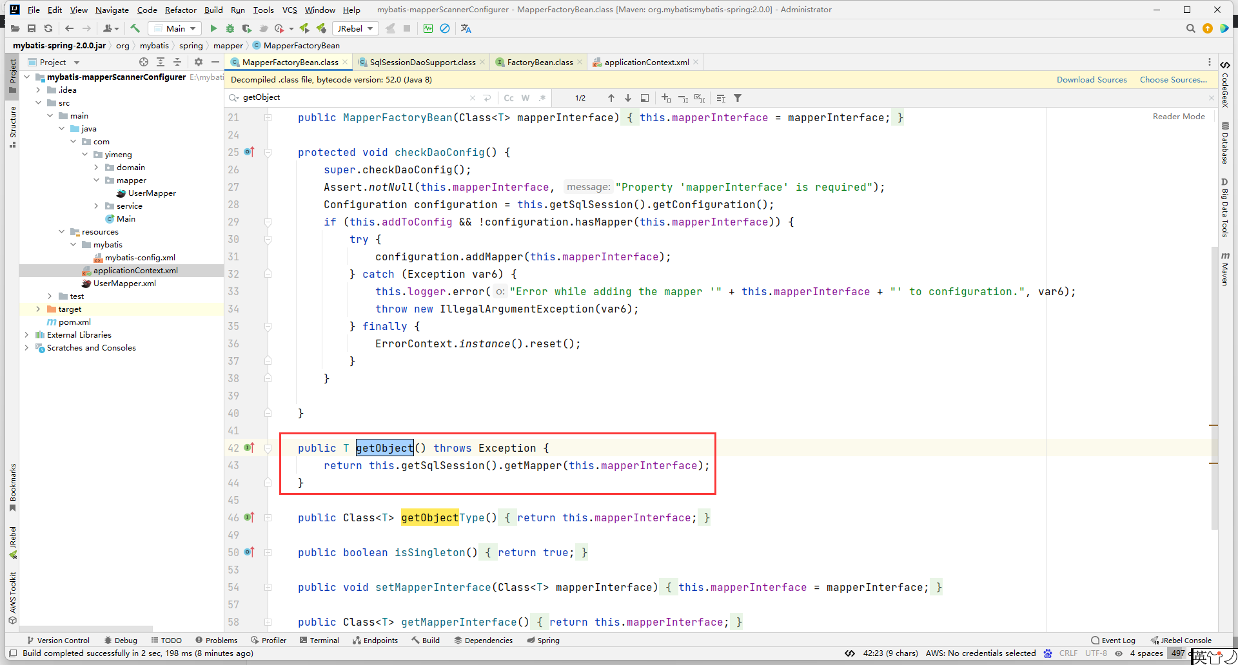Screen dimensions: 1238x665
Task: Expand the target folder
Action: click(x=39, y=309)
